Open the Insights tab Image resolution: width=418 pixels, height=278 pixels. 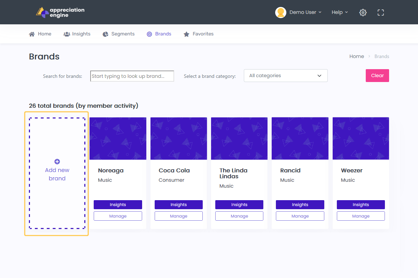coord(77,34)
